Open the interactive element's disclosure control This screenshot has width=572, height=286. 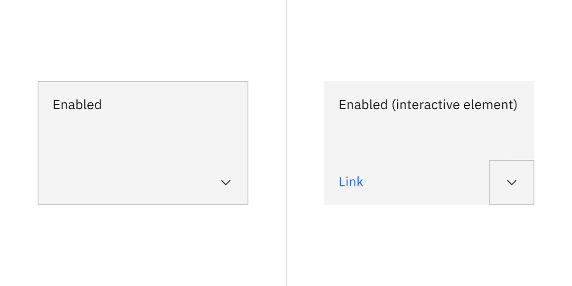[x=511, y=183]
